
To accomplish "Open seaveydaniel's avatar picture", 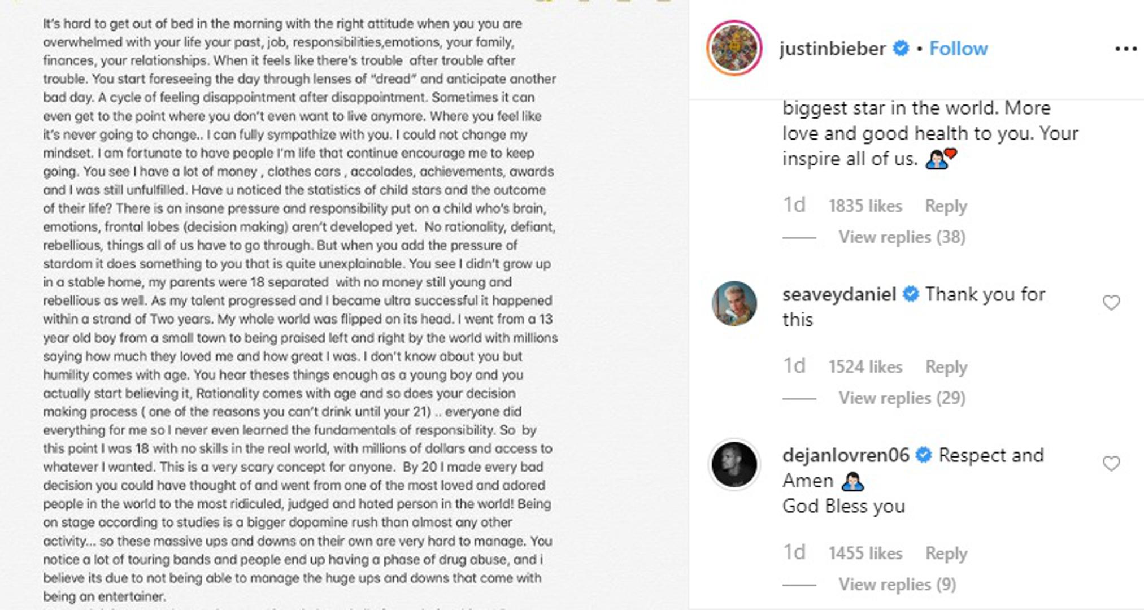I will [x=734, y=303].
